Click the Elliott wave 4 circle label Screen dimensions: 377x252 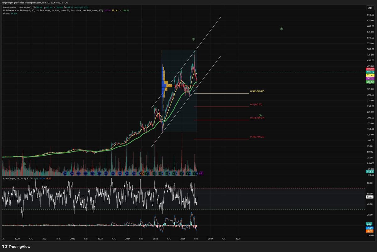pos(260,116)
